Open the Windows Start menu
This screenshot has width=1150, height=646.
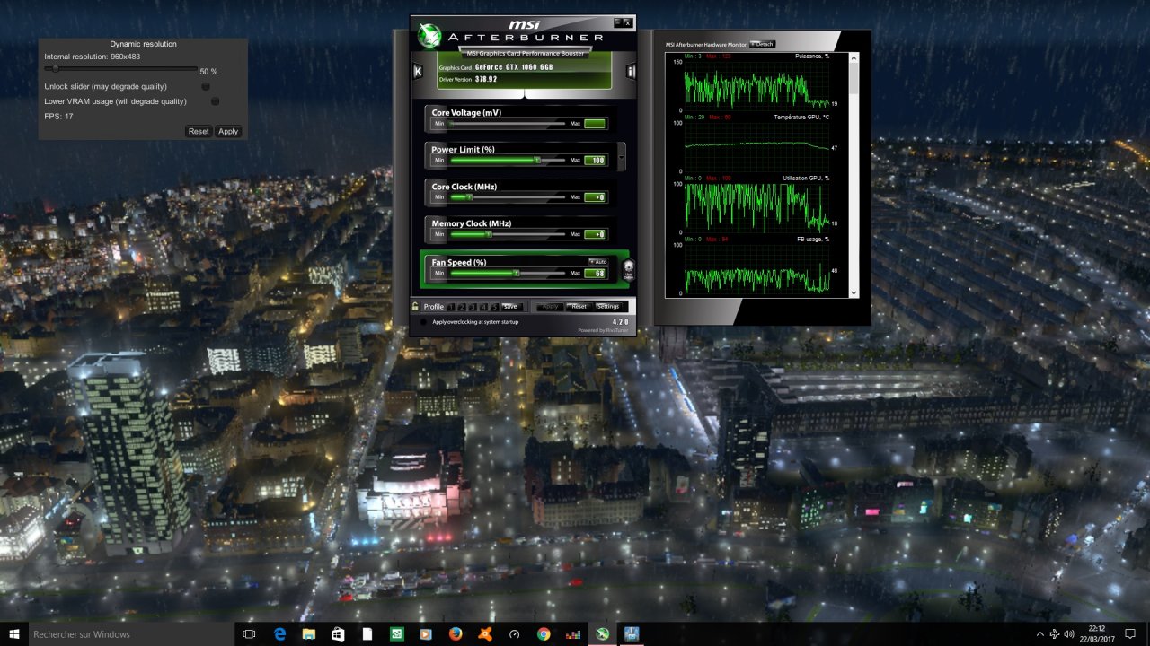pos(14,633)
